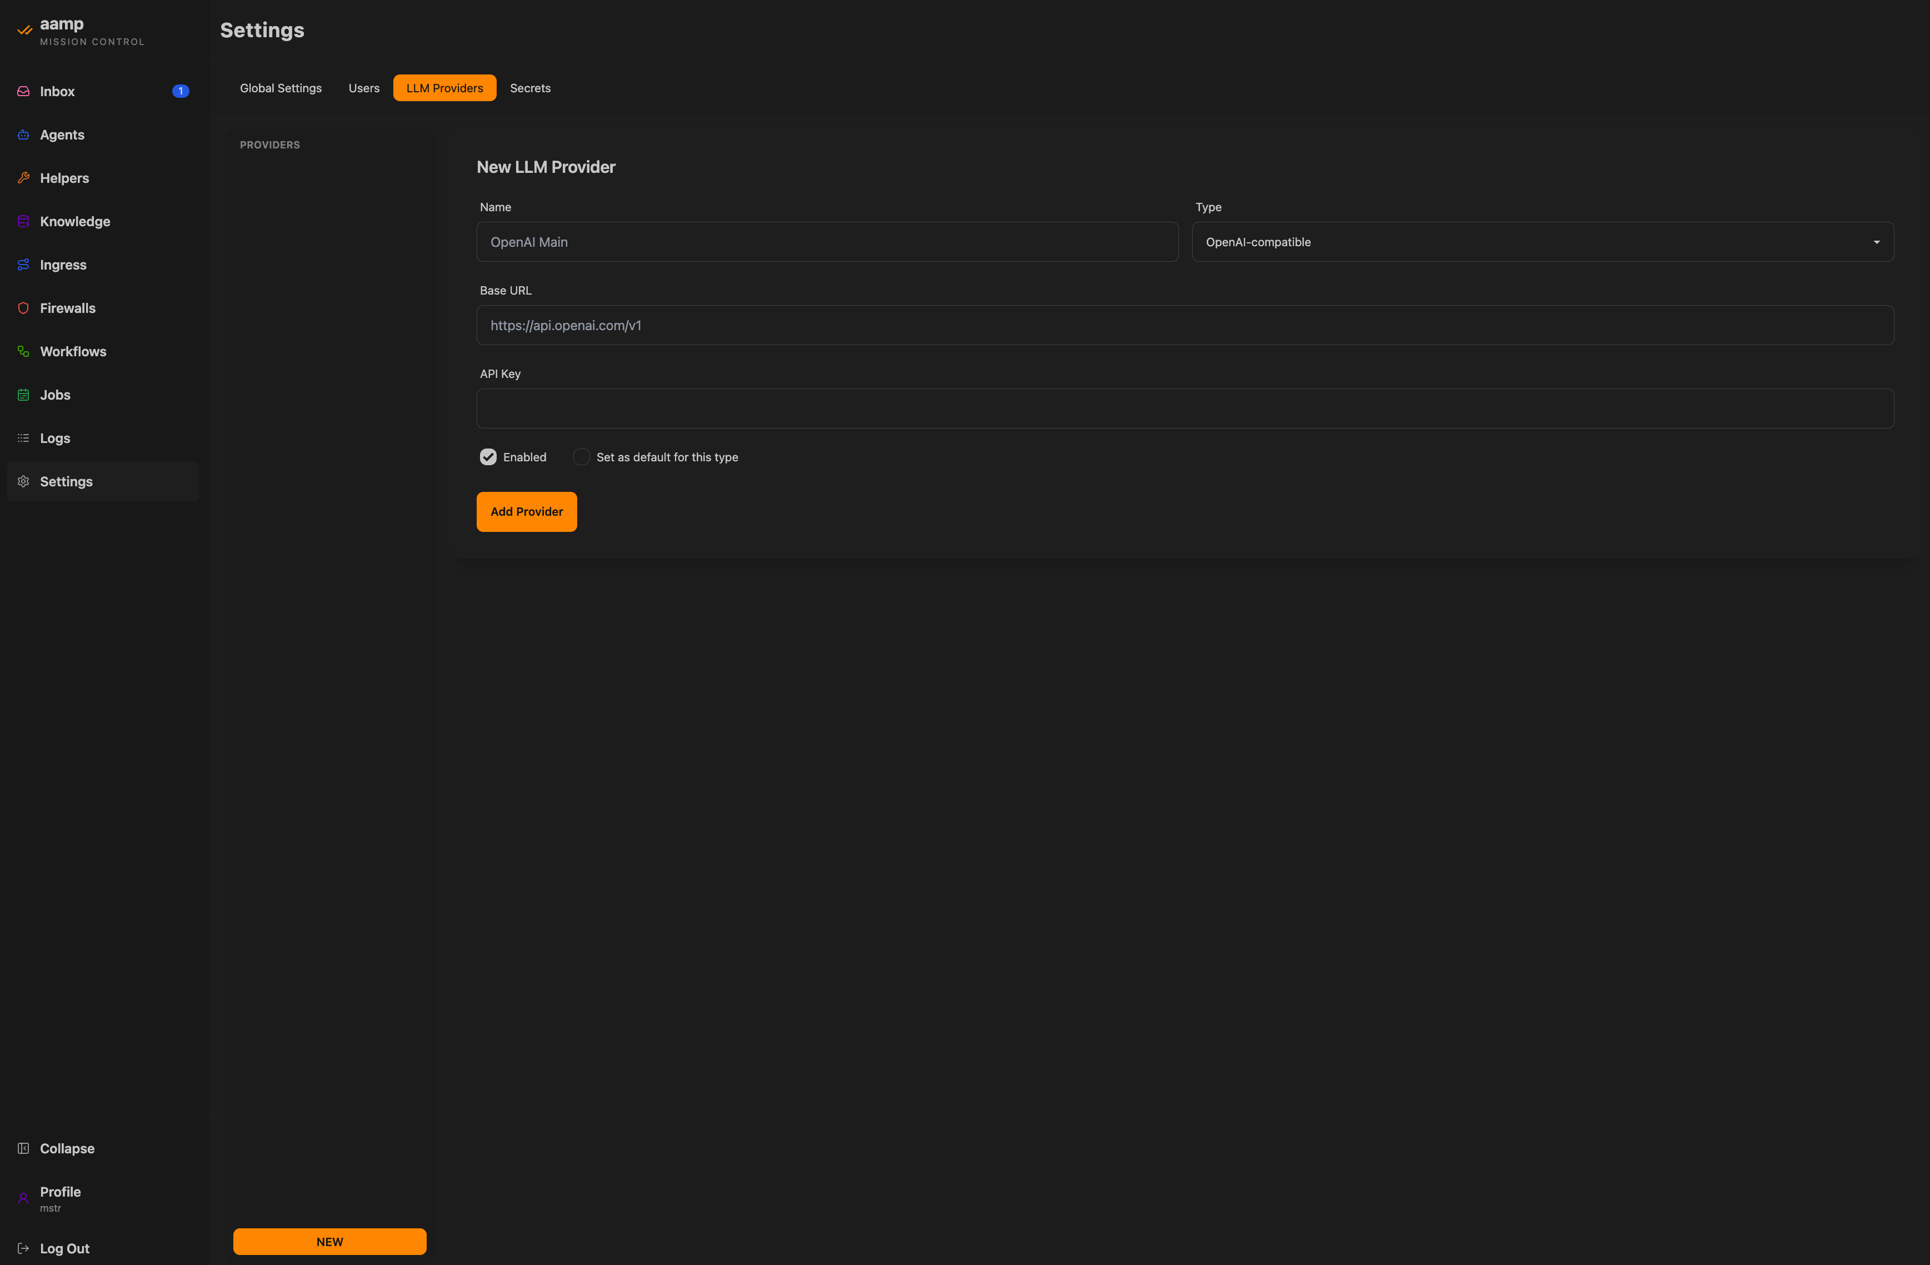
Task: Focus the Name input field
Action: tap(827, 242)
